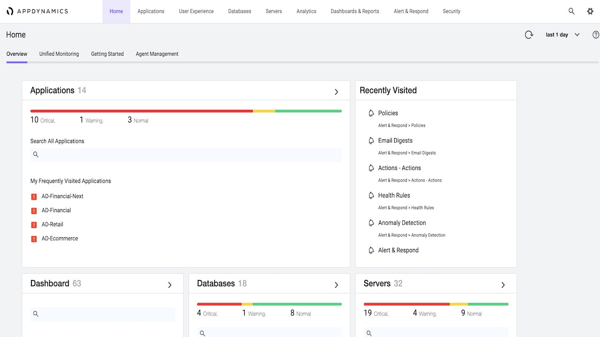600x337 pixels.
Task: Open the last 1 day time range dropdown
Action: pyautogui.click(x=562, y=35)
